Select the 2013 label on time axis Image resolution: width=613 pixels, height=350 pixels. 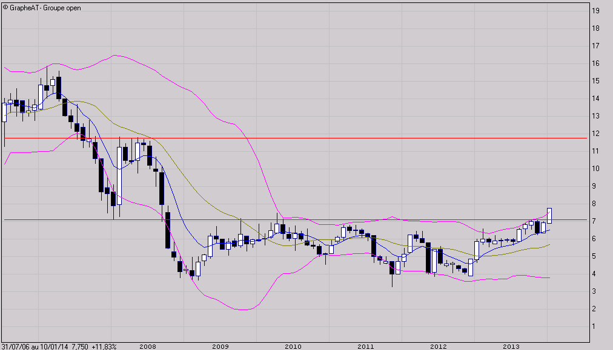(511, 346)
